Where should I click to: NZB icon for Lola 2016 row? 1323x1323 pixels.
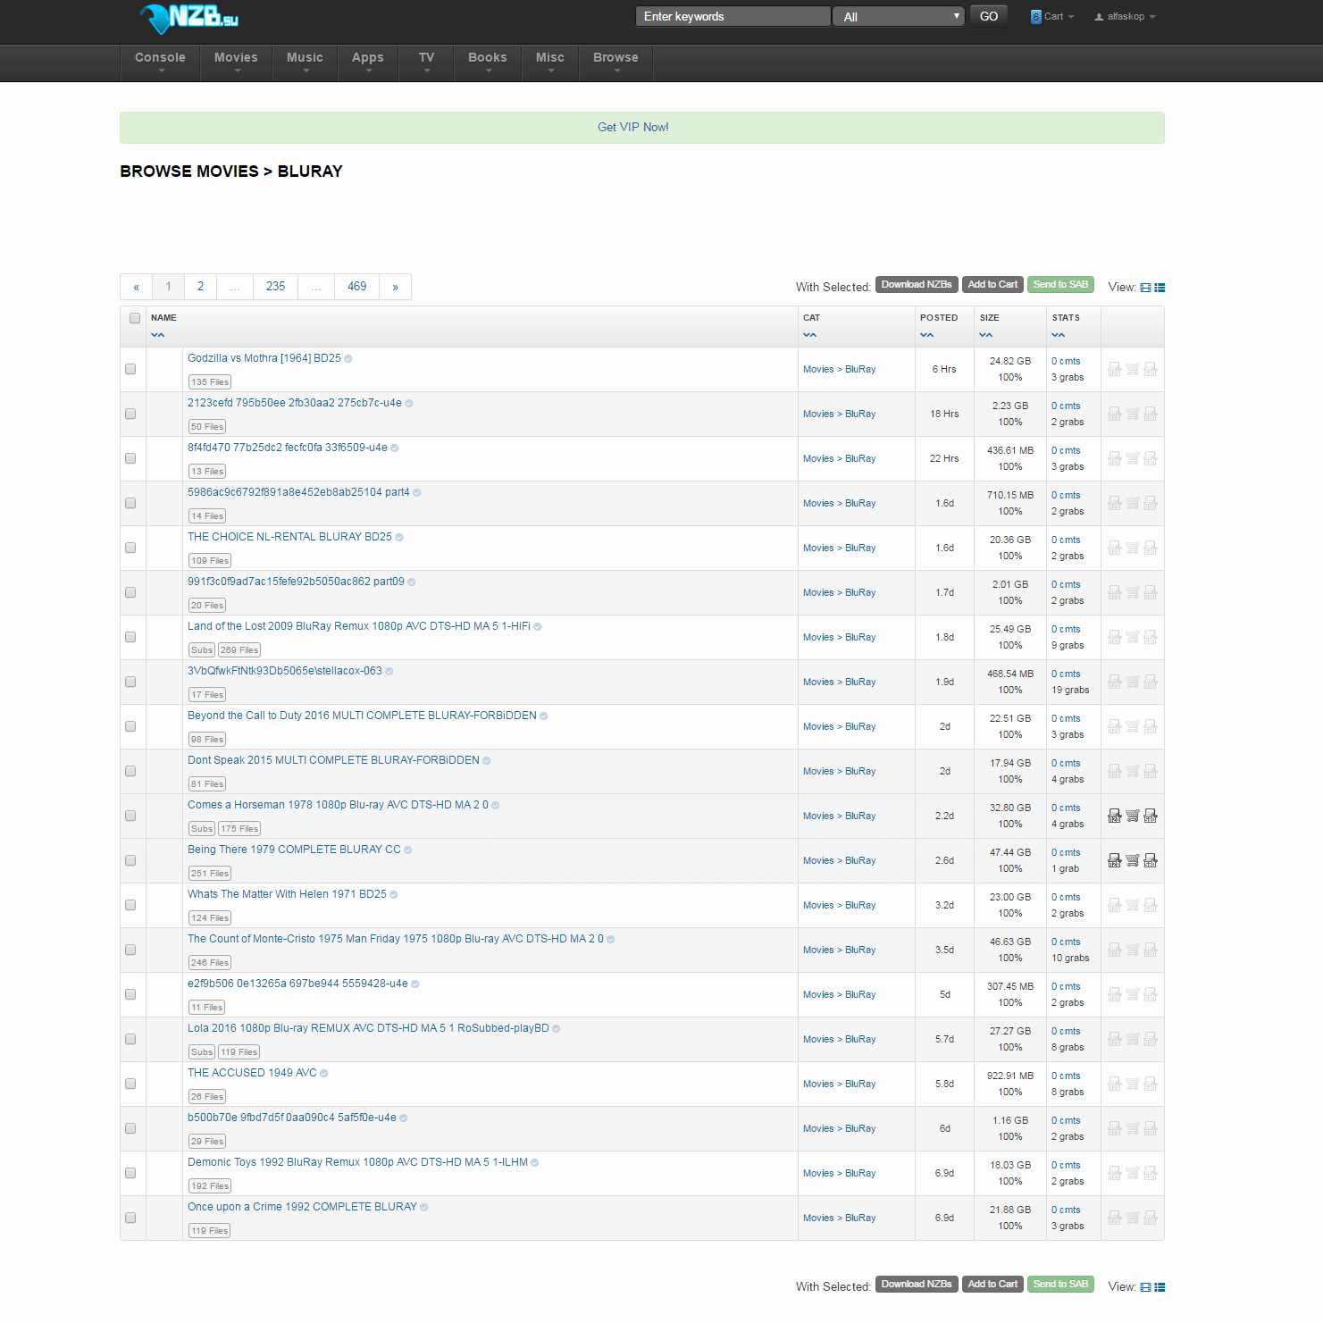1115,1039
